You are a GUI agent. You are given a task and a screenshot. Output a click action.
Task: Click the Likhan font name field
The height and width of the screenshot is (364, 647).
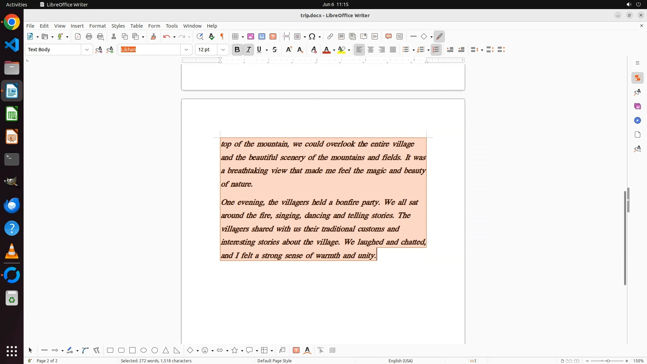[x=150, y=50]
